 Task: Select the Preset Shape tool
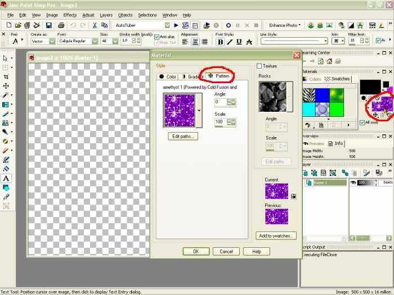tap(6, 188)
